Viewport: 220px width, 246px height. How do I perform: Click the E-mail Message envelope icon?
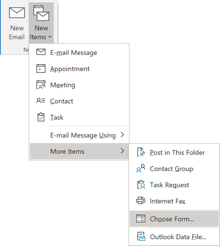coord(41,52)
